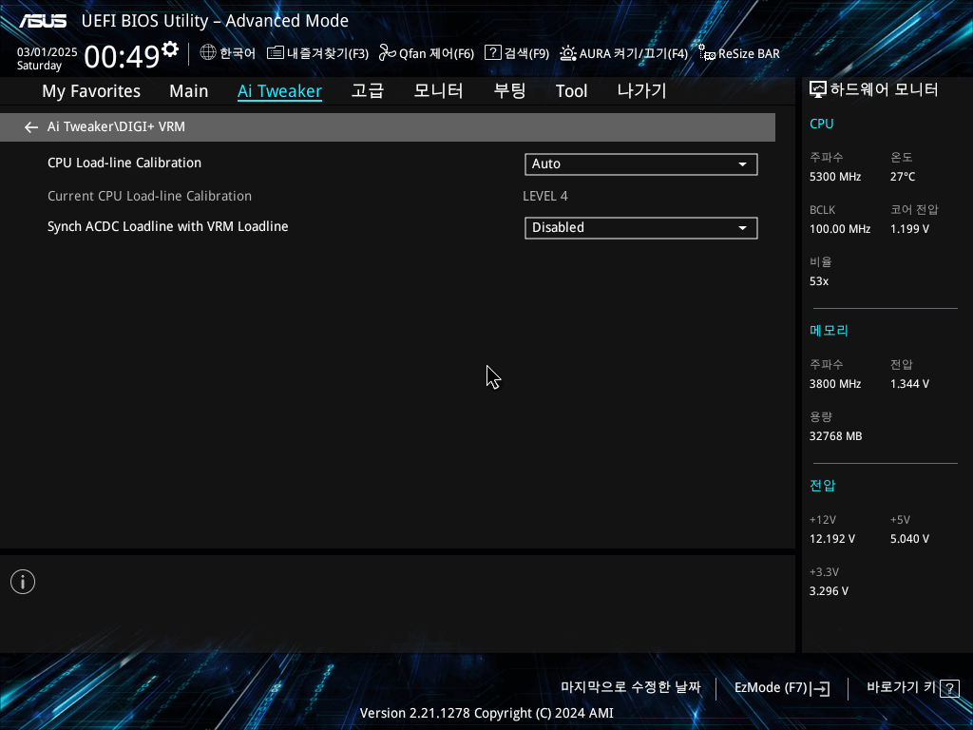
Task: Click the hardware monitor screen icon
Action: click(818, 90)
